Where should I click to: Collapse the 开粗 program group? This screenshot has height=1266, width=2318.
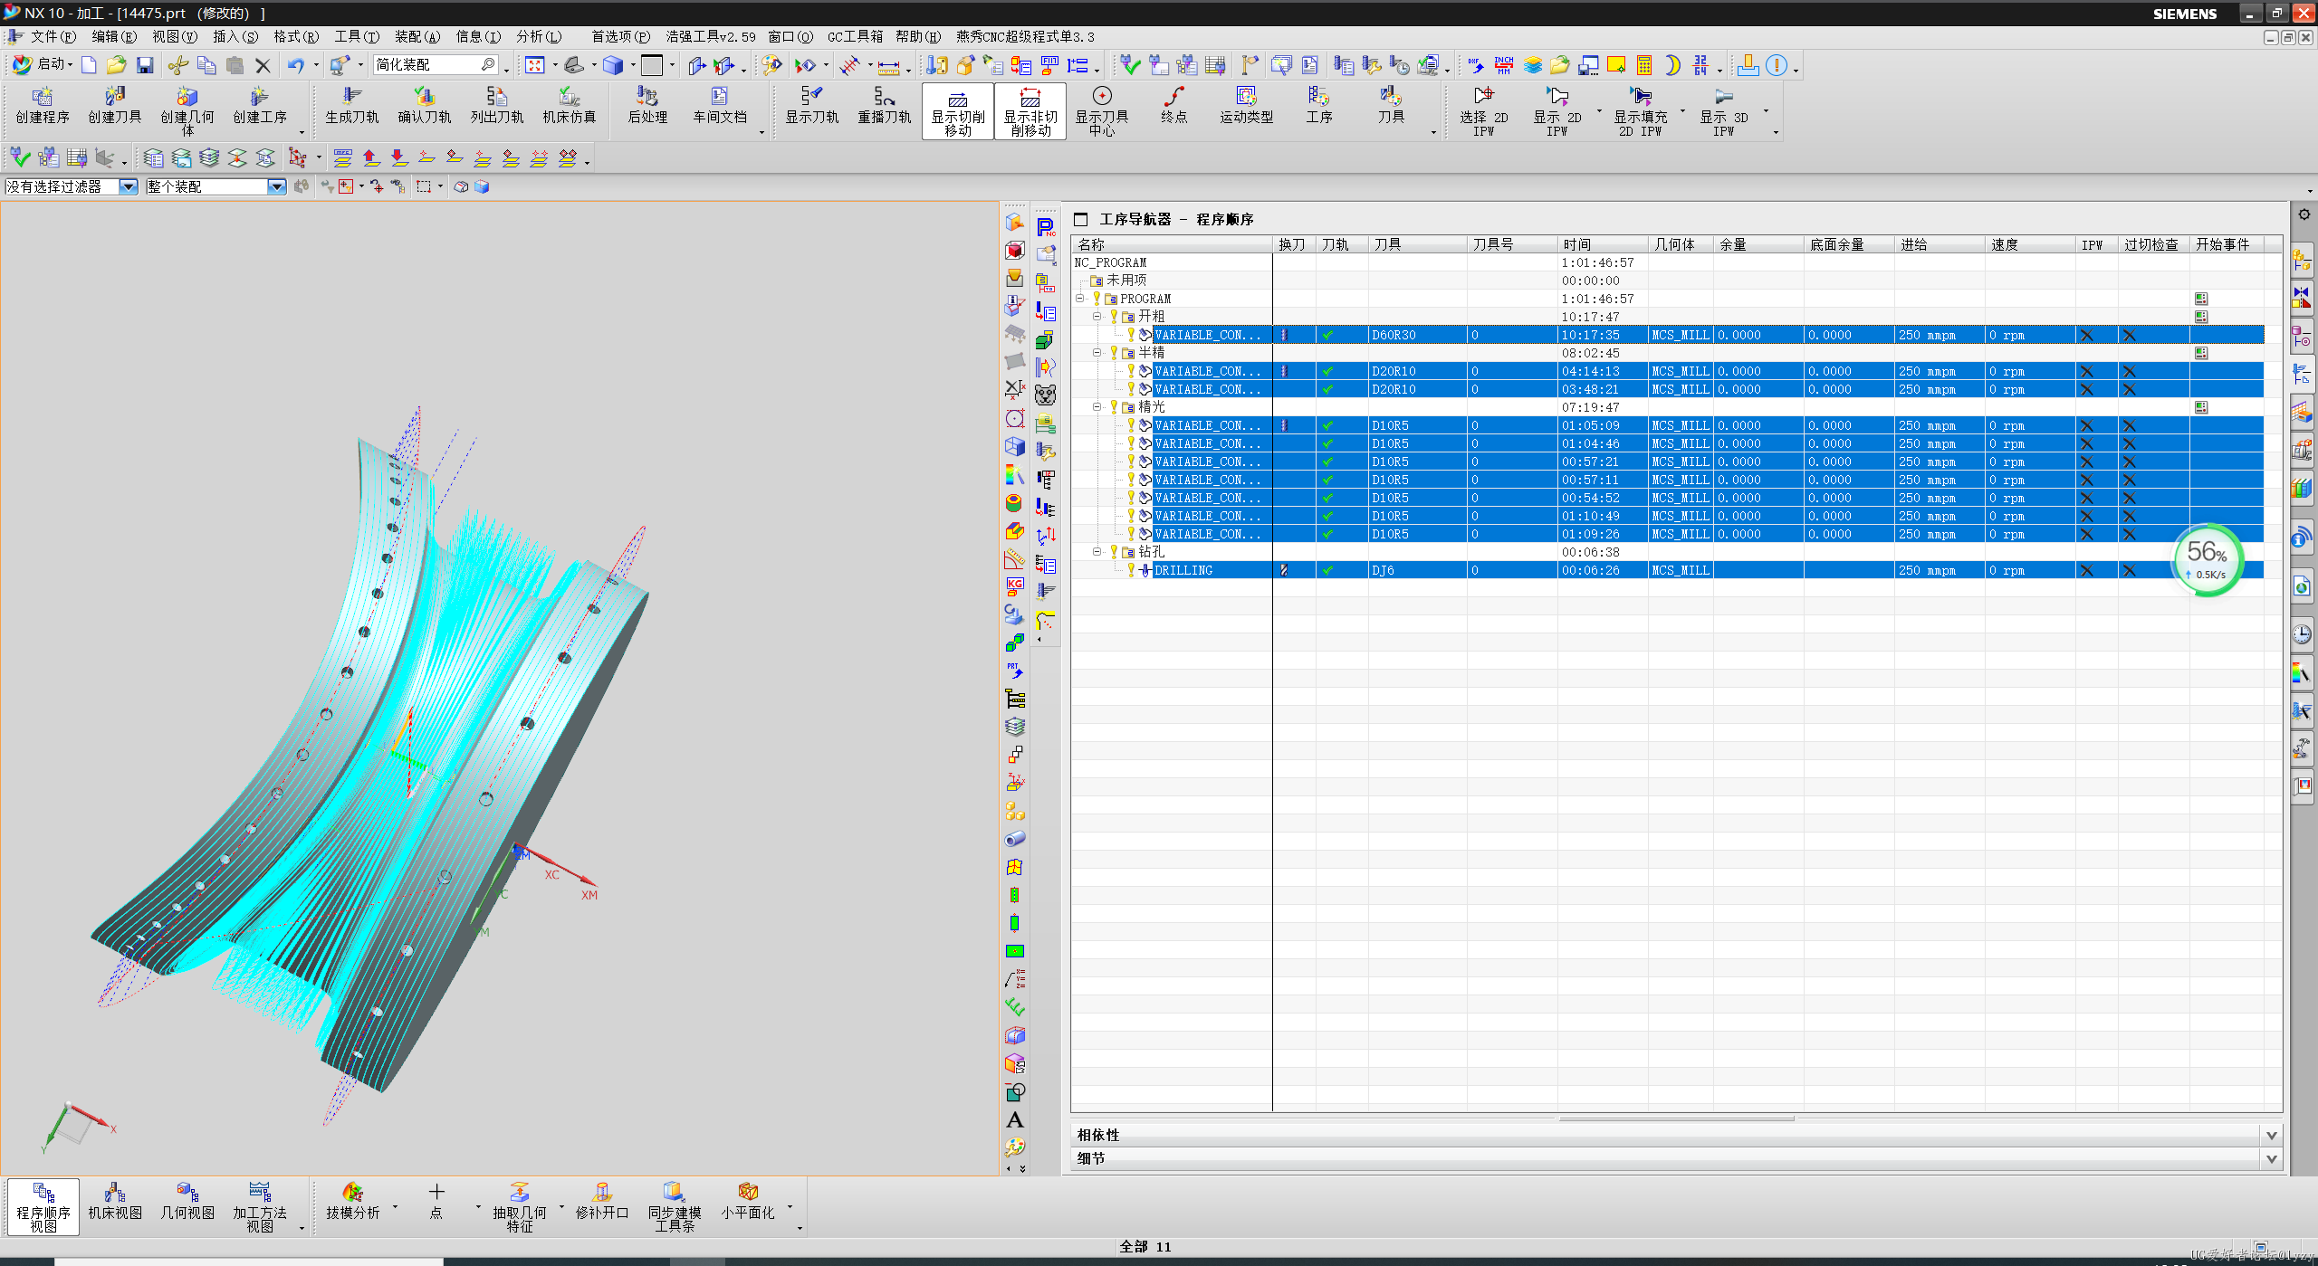pos(1097,317)
